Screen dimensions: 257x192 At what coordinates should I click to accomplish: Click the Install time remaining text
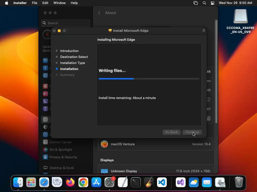[x=127, y=98]
